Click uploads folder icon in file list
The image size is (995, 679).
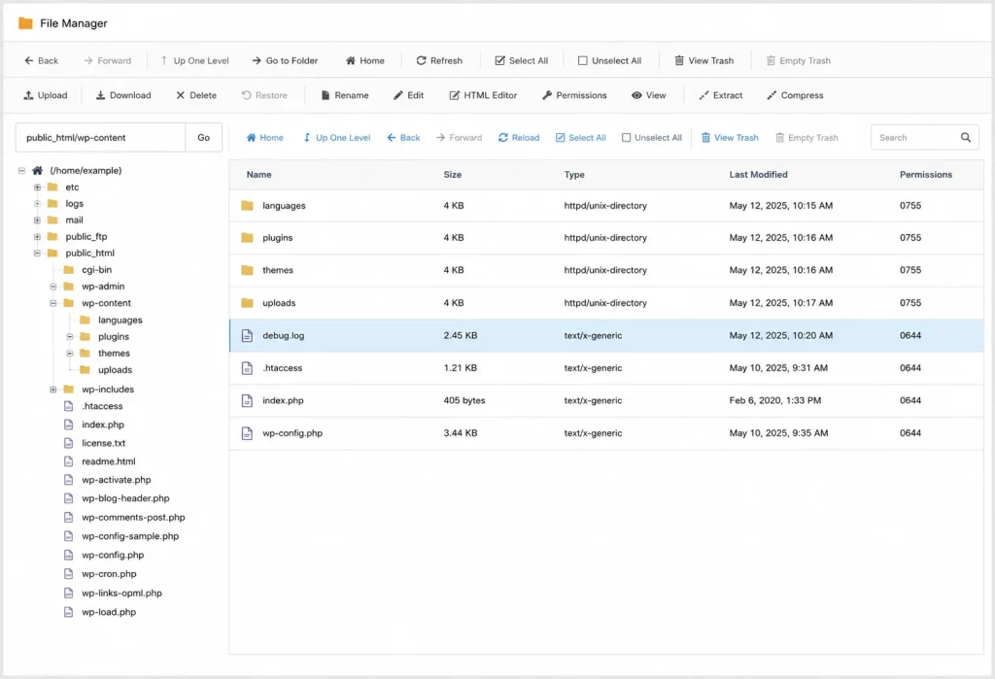(248, 303)
